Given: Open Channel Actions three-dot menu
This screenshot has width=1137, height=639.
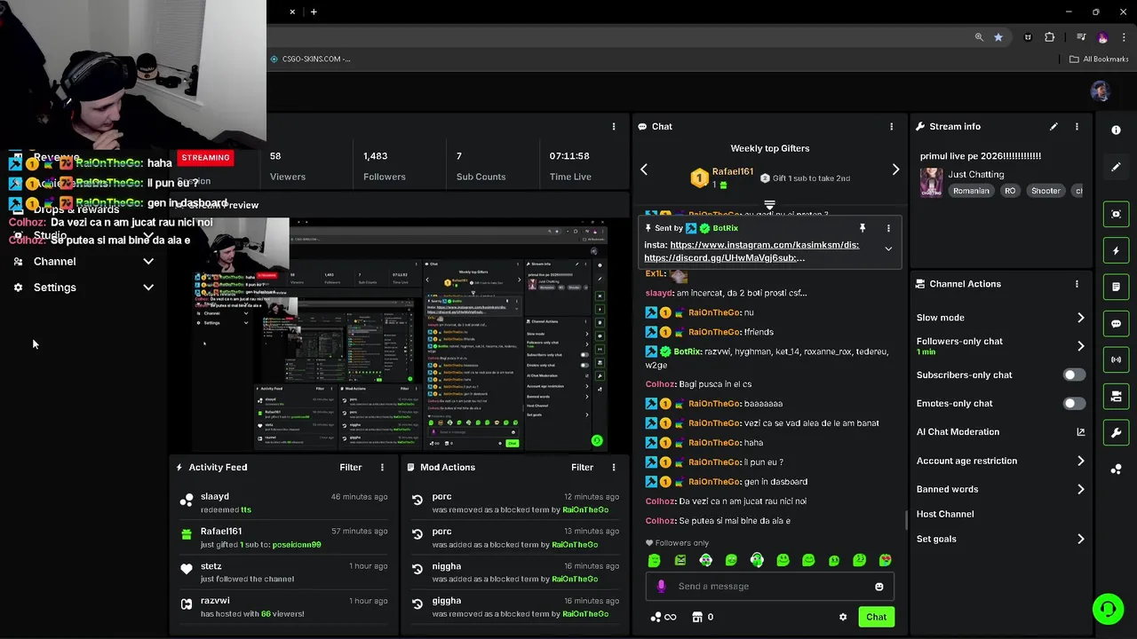Looking at the screenshot, I should pos(1077,284).
